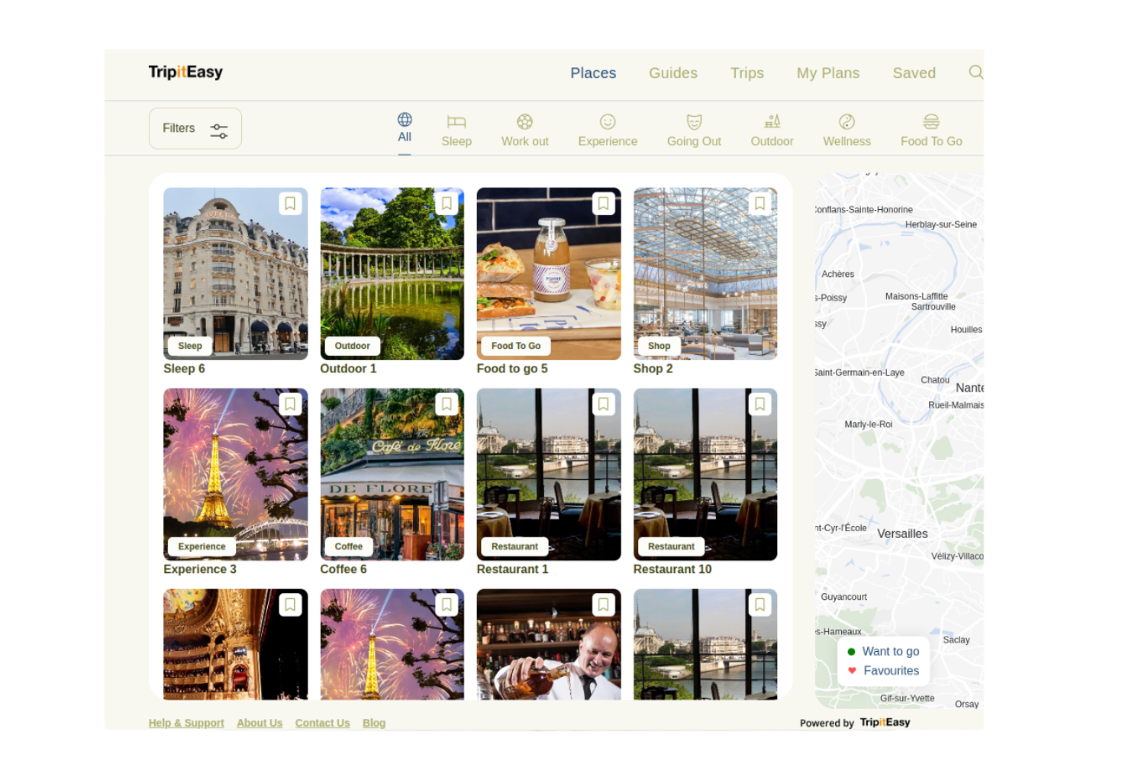Viewport: 1148px width, 777px height.
Task: Choose the Work out category icon
Action: coord(524,122)
